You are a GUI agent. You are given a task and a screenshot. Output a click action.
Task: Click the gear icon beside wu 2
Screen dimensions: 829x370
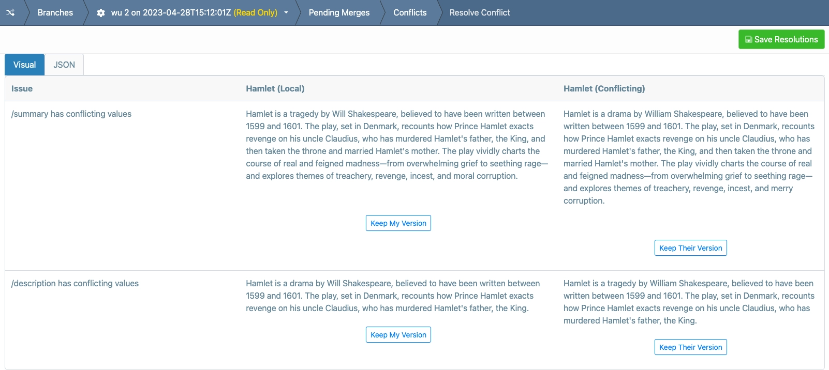pos(101,13)
